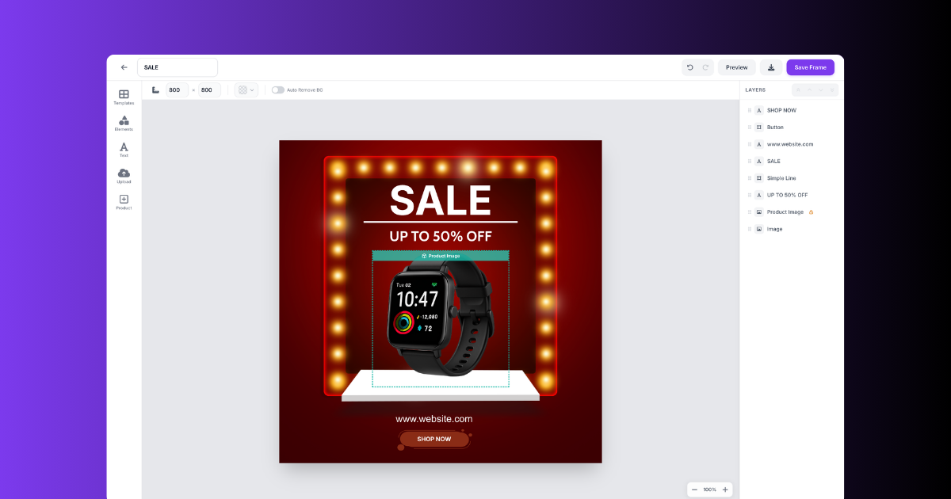Screen dimensions: 951x499
Task: Undo the last action
Action: click(x=690, y=67)
